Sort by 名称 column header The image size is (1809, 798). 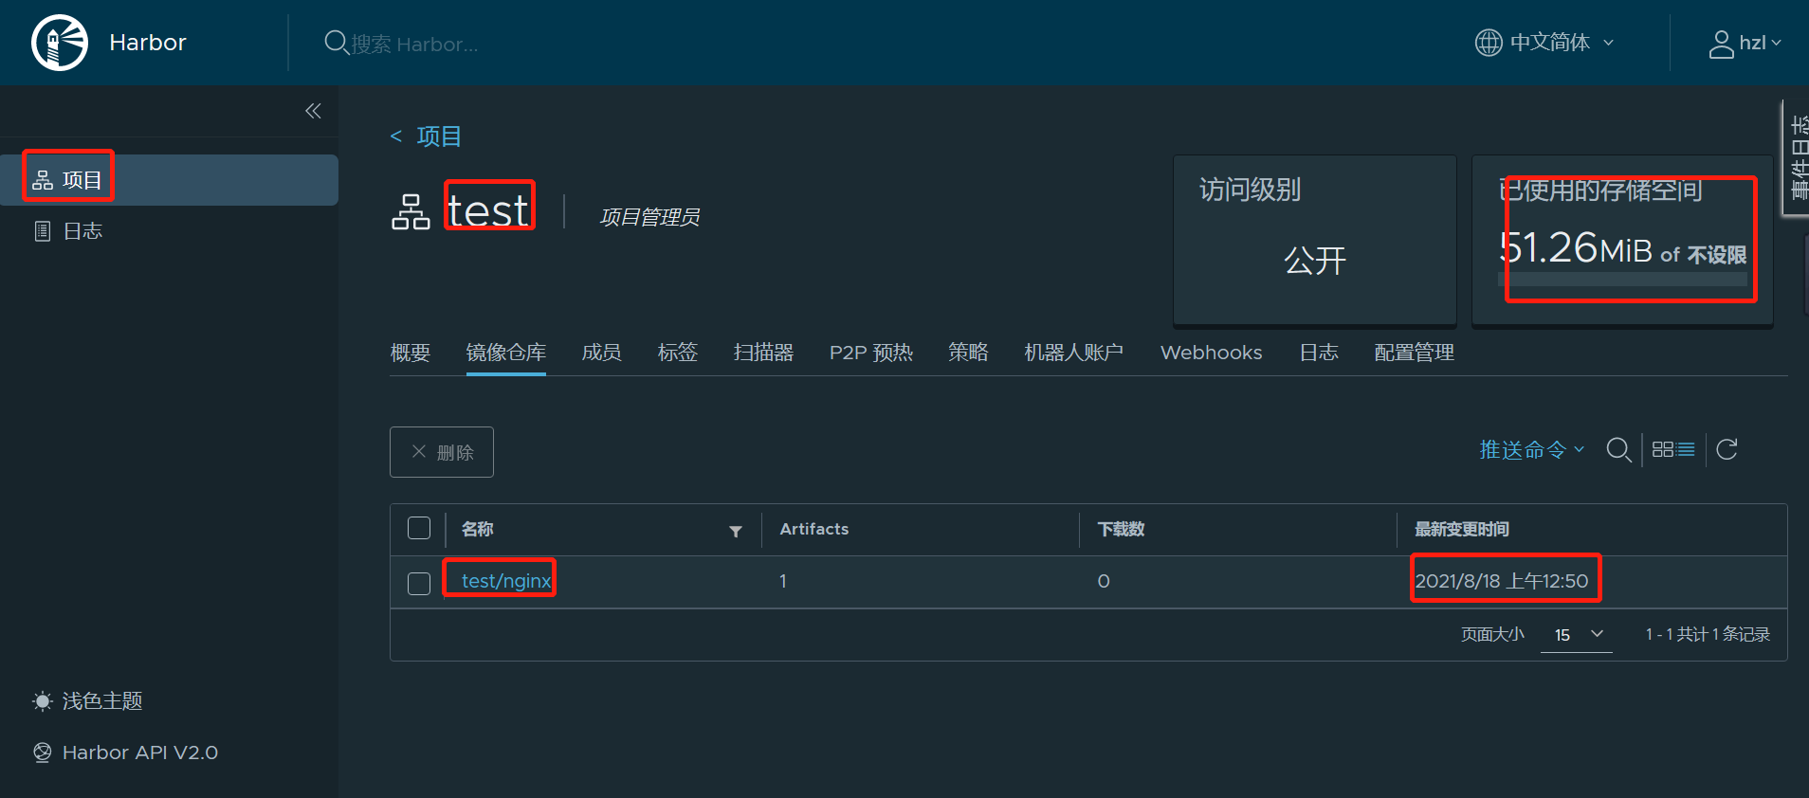478,529
